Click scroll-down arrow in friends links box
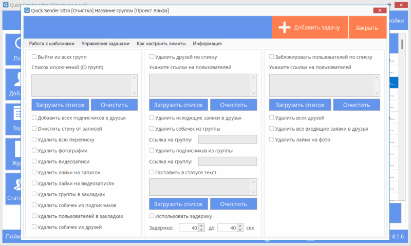Screen dimensions: 411x246 coord(253,93)
